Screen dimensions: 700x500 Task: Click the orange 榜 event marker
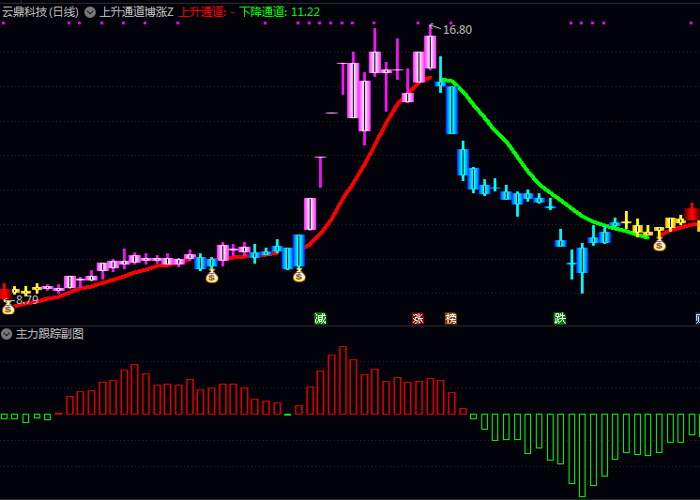pos(450,319)
